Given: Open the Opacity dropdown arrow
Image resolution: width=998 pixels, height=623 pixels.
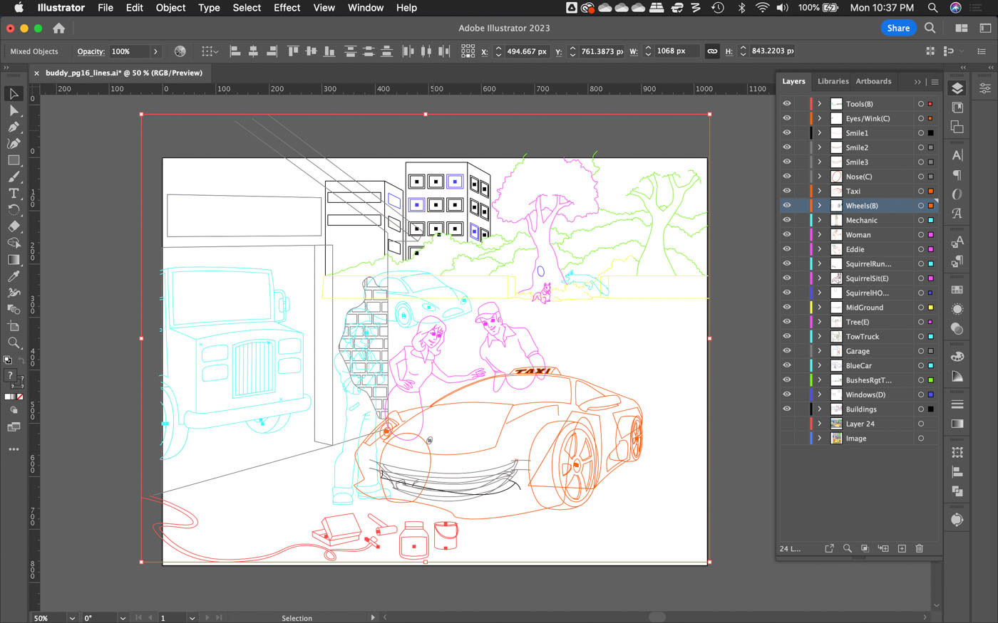Looking at the screenshot, I should 155,51.
